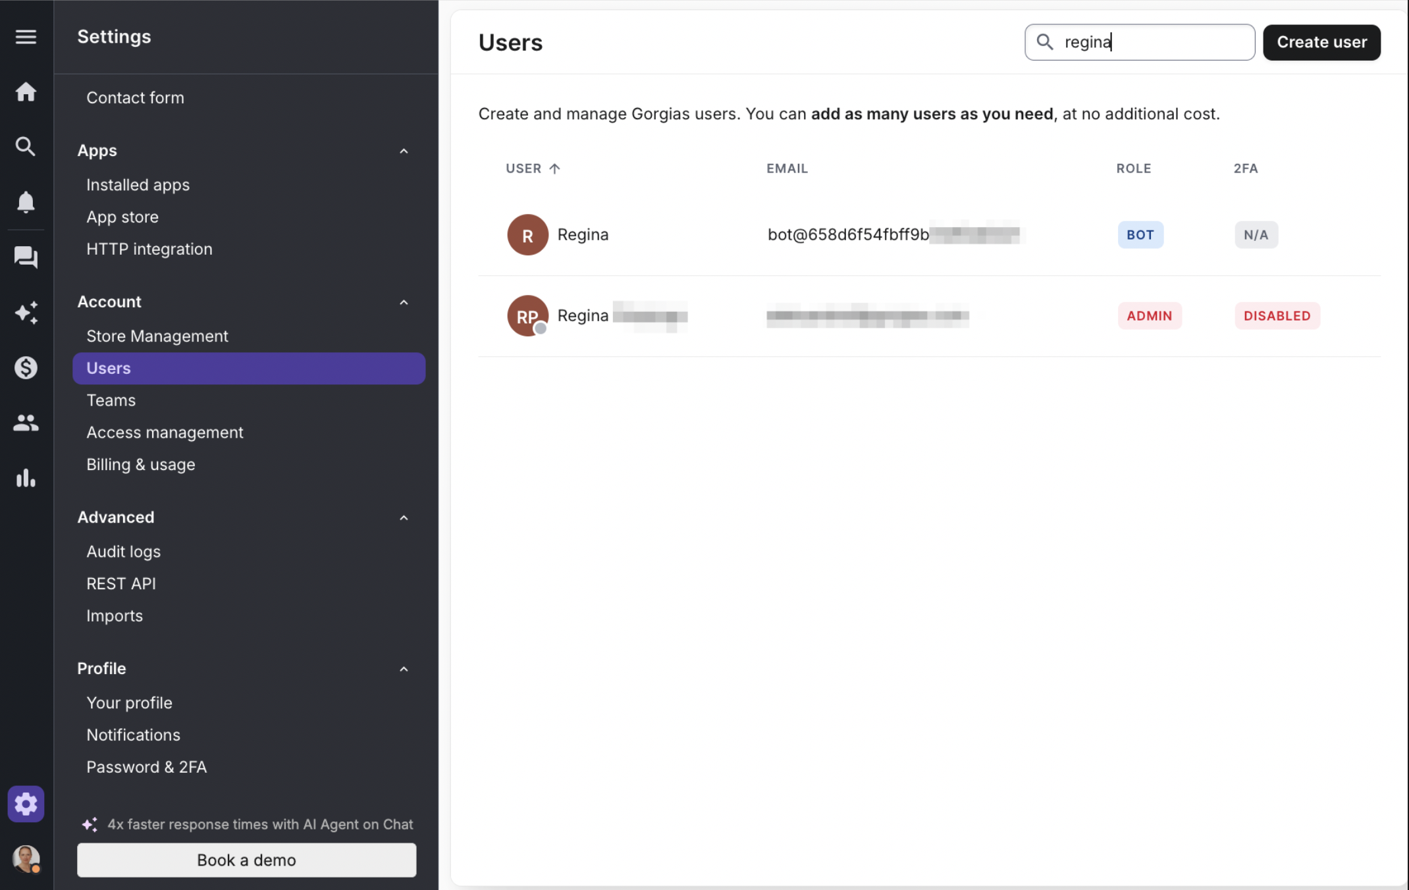Click the bot email address cell
1409x890 pixels.
(x=893, y=235)
